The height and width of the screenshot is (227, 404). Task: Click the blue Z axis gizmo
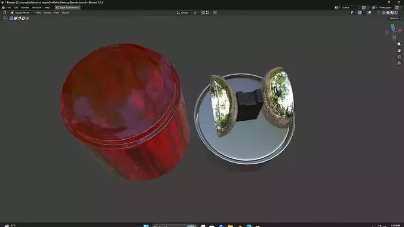393,29
